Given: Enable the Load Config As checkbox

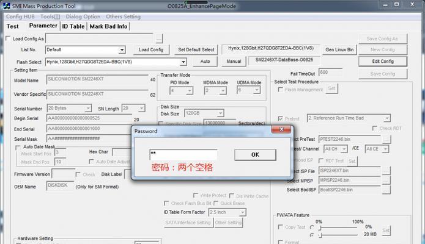Looking at the screenshot, I should tap(8, 38).
